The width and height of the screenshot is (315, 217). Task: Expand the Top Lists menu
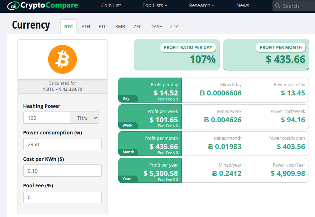tap(155, 5)
